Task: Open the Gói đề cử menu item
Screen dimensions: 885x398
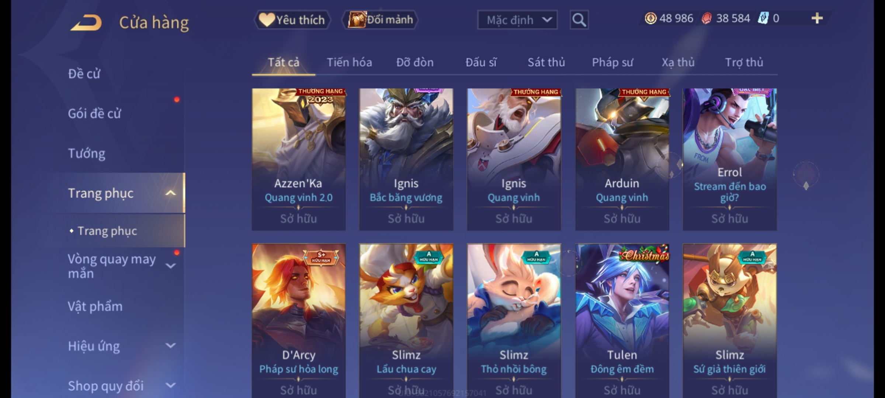Action: tap(94, 114)
